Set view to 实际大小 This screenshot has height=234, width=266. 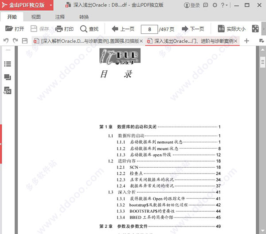tap(232, 29)
